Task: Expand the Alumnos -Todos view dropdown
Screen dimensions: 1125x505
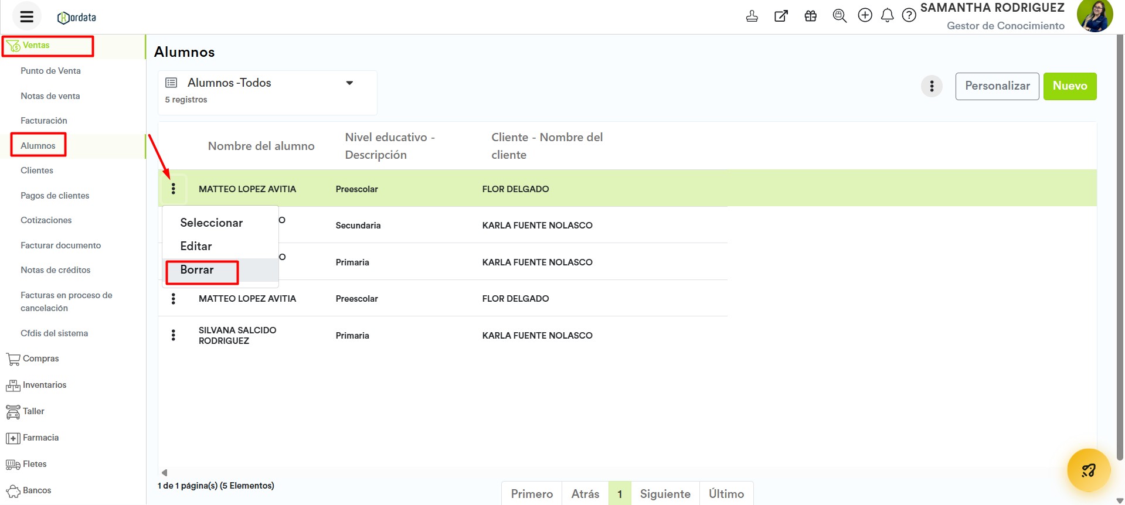Action: (x=349, y=83)
